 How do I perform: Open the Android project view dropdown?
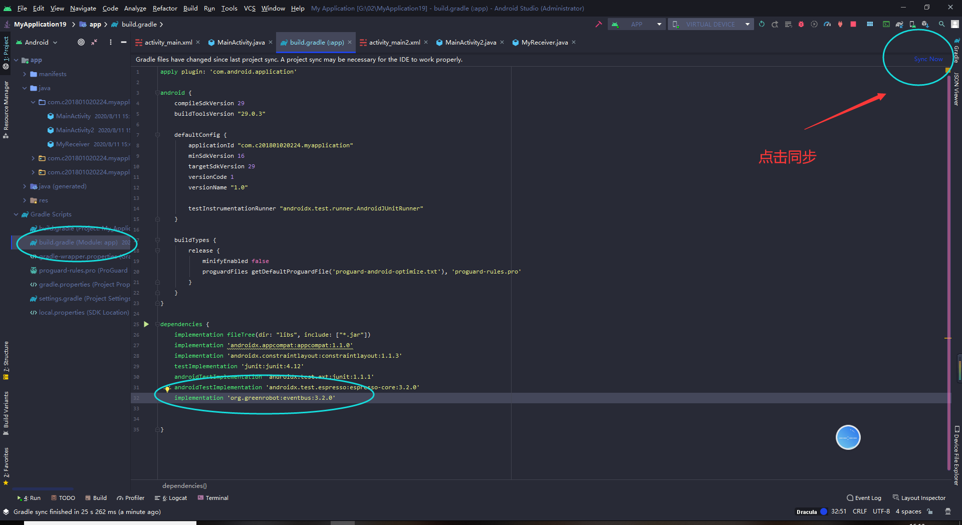point(38,42)
